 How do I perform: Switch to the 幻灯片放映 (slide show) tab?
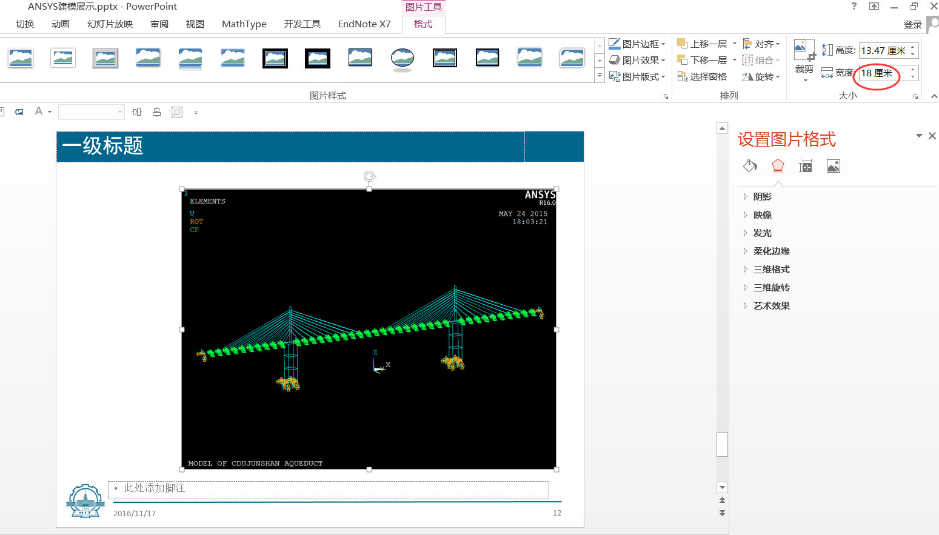(110, 24)
